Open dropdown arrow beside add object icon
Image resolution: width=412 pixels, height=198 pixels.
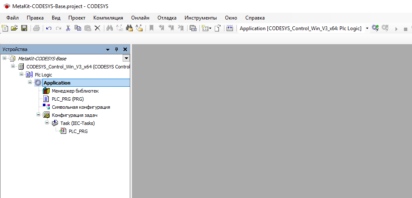tap(210, 28)
